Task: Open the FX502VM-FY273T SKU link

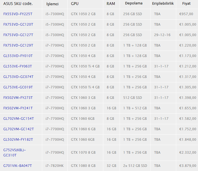Action: 18,97
